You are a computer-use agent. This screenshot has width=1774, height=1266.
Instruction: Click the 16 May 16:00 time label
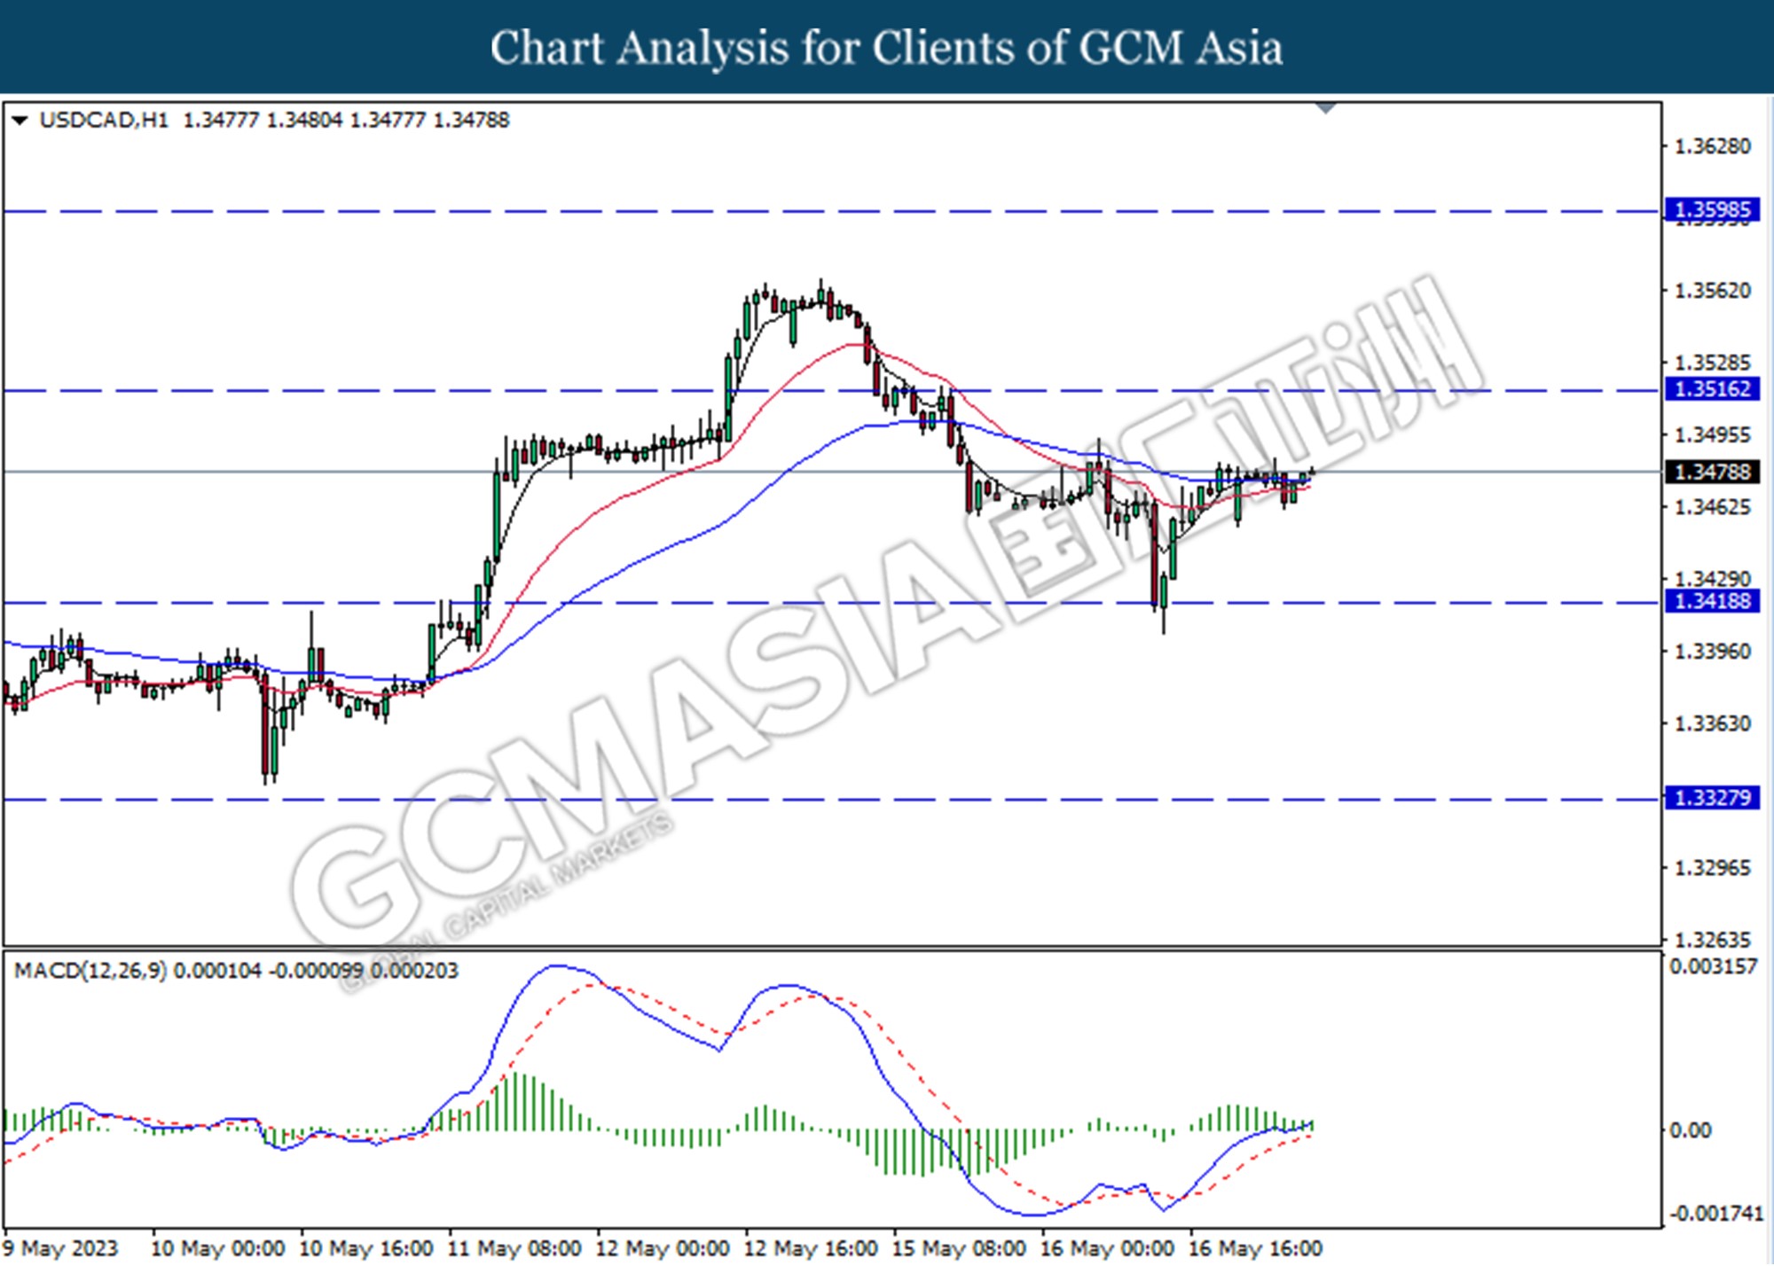coord(1255,1248)
